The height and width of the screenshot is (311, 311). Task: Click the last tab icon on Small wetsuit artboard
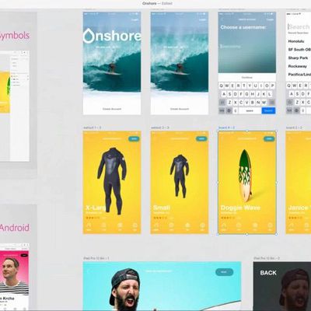point(202,225)
